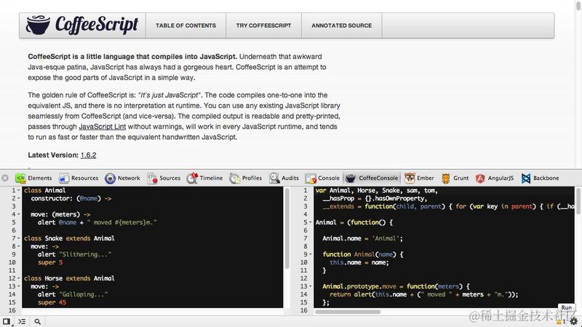
Task: Click the CoffeeScript wordmark title
Action: 97,25
